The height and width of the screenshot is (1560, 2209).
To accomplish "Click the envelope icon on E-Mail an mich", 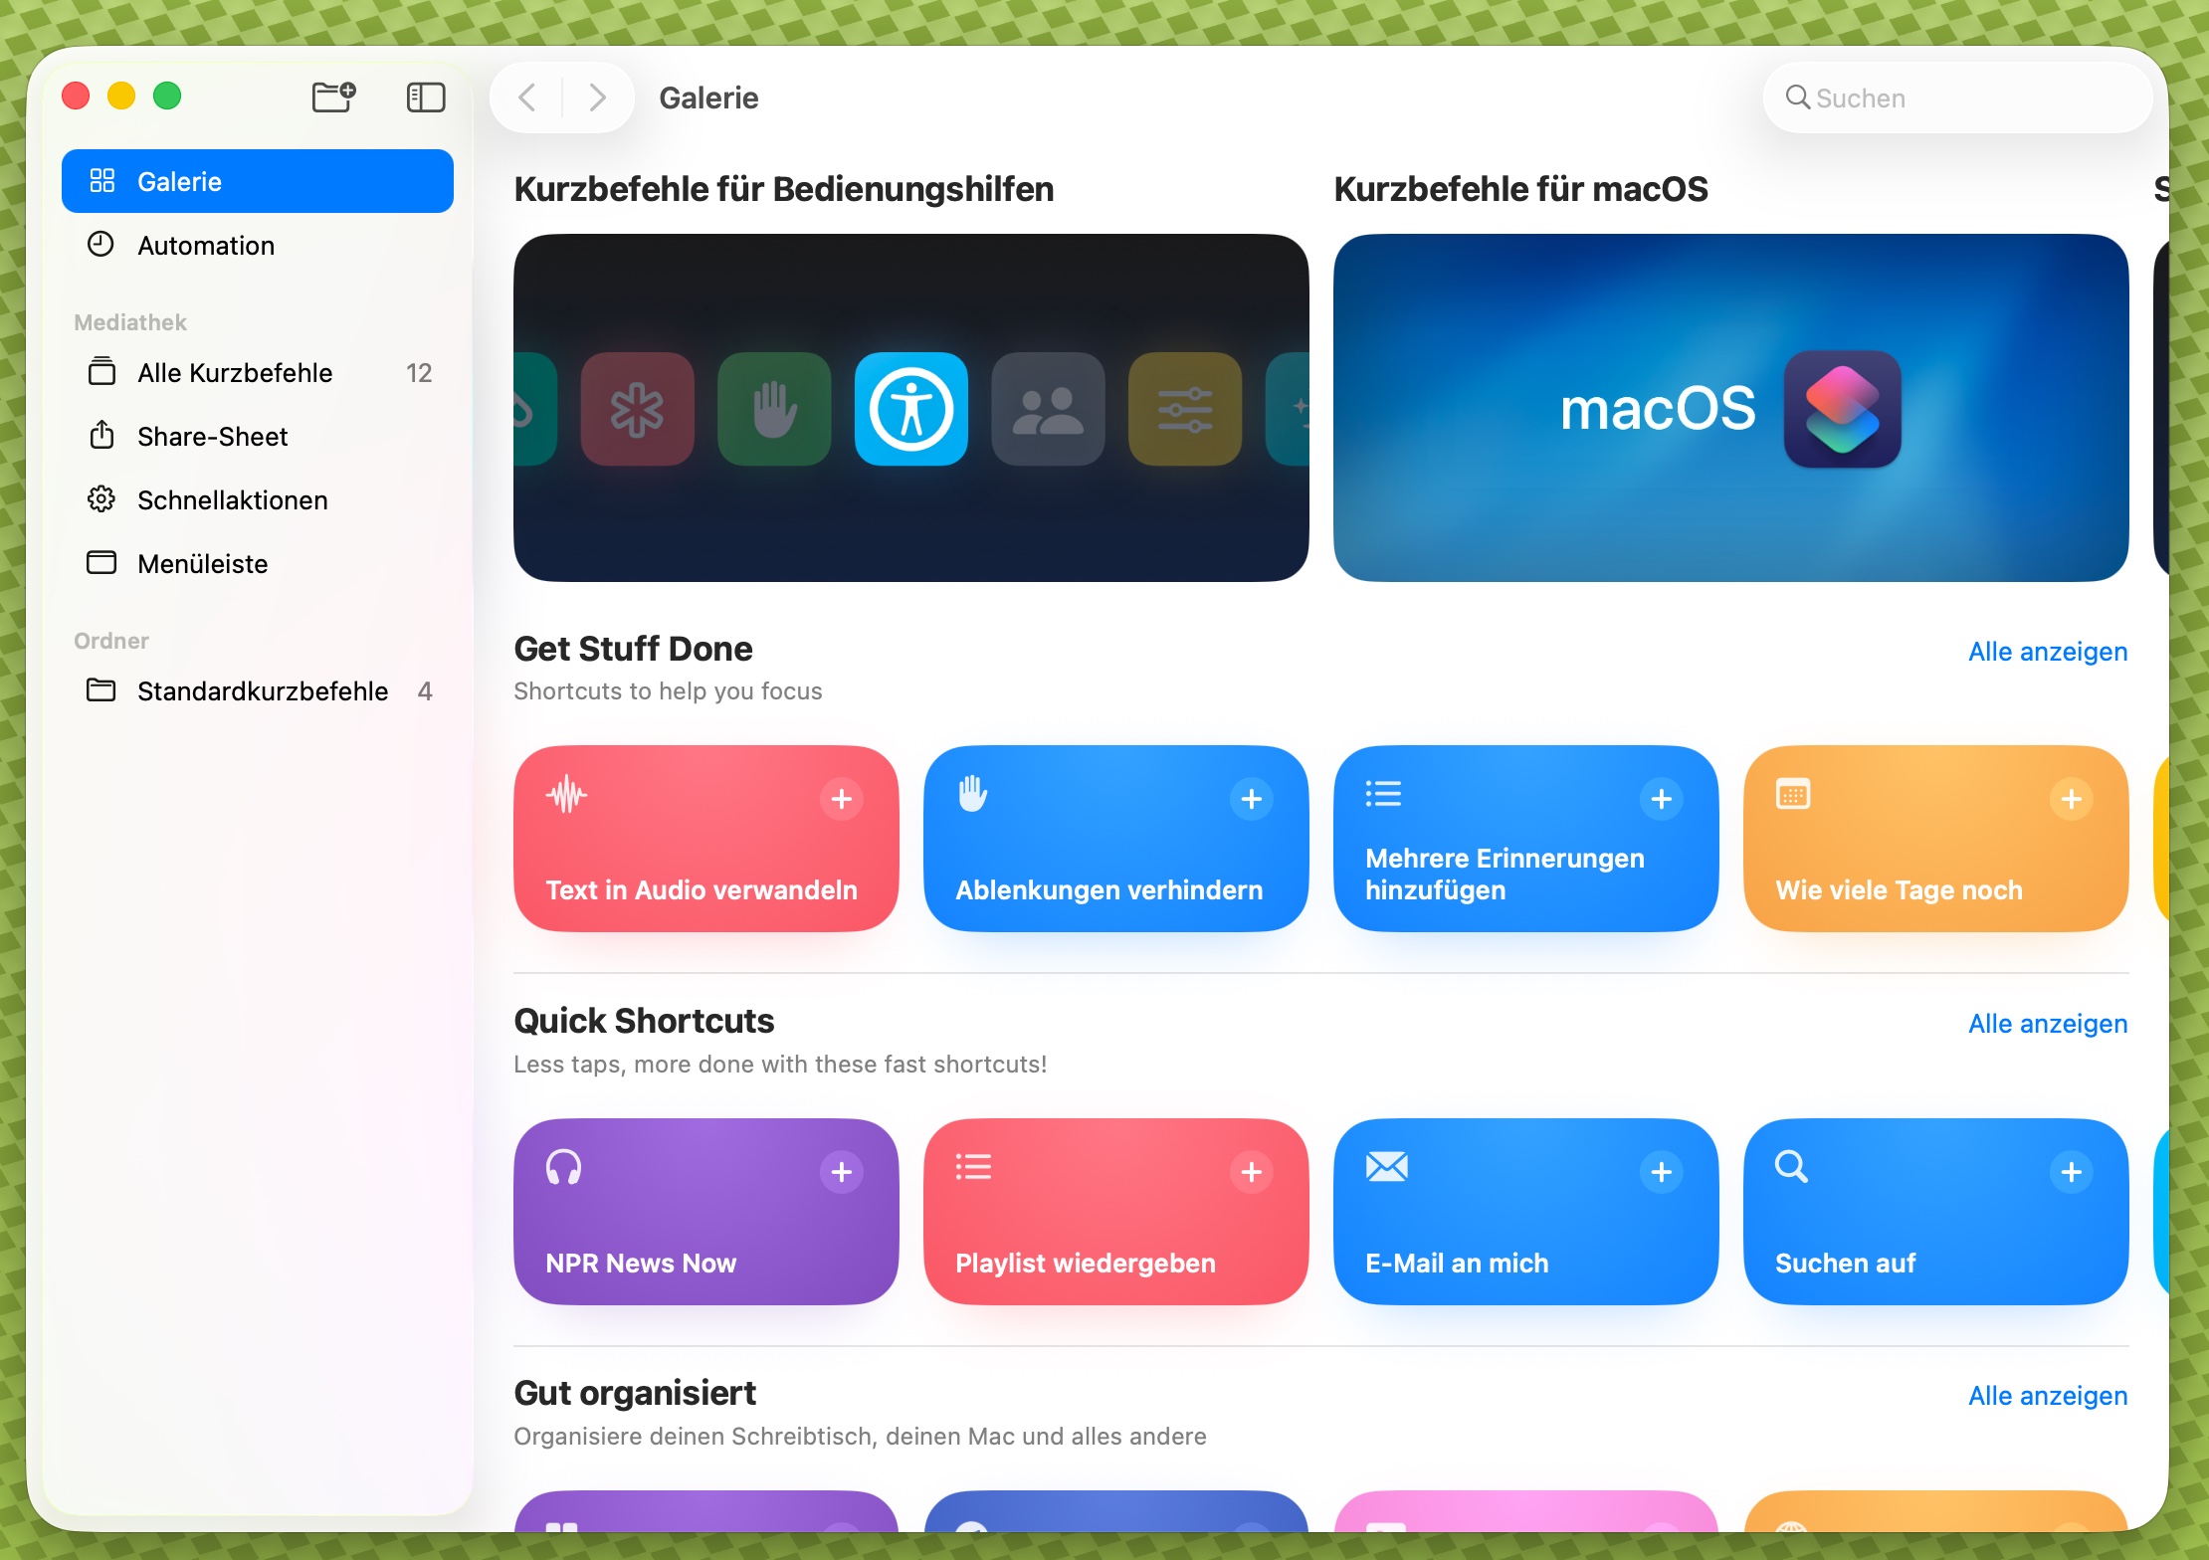I will [x=1387, y=1166].
